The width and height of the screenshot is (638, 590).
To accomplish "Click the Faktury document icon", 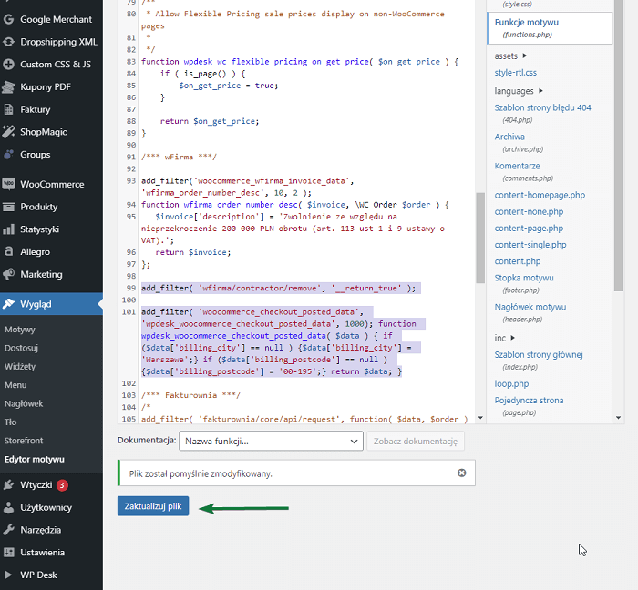I will (8, 109).
